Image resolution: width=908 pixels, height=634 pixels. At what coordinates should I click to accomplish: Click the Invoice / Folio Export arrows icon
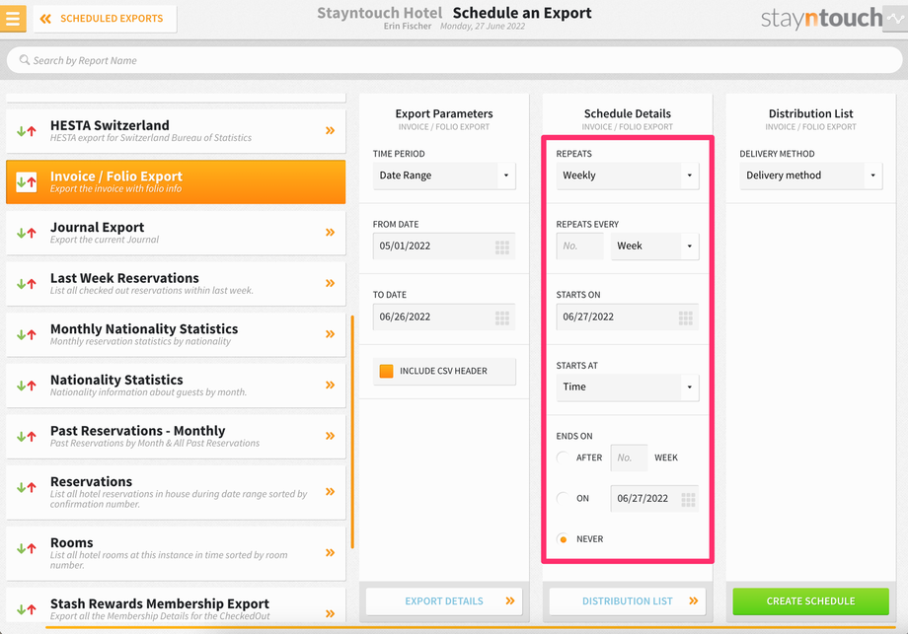click(x=26, y=182)
